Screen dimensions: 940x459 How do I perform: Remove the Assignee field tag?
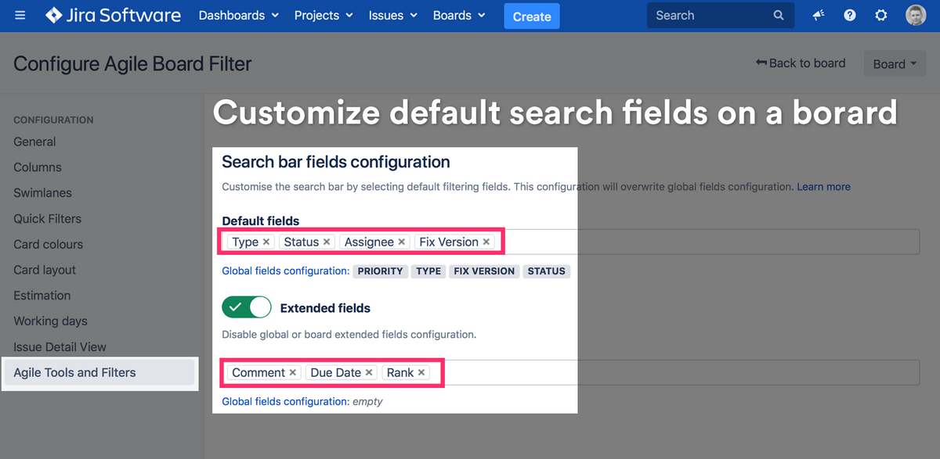[x=402, y=242]
